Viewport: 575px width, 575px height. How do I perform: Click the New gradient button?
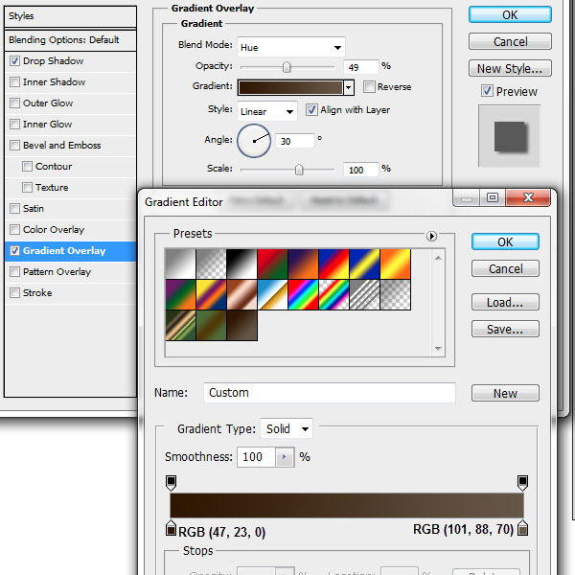pyautogui.click(x=505, y=393)
